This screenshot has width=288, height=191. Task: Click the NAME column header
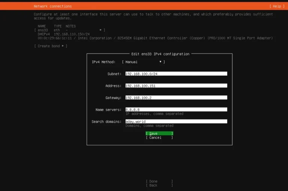coord(42,26)
